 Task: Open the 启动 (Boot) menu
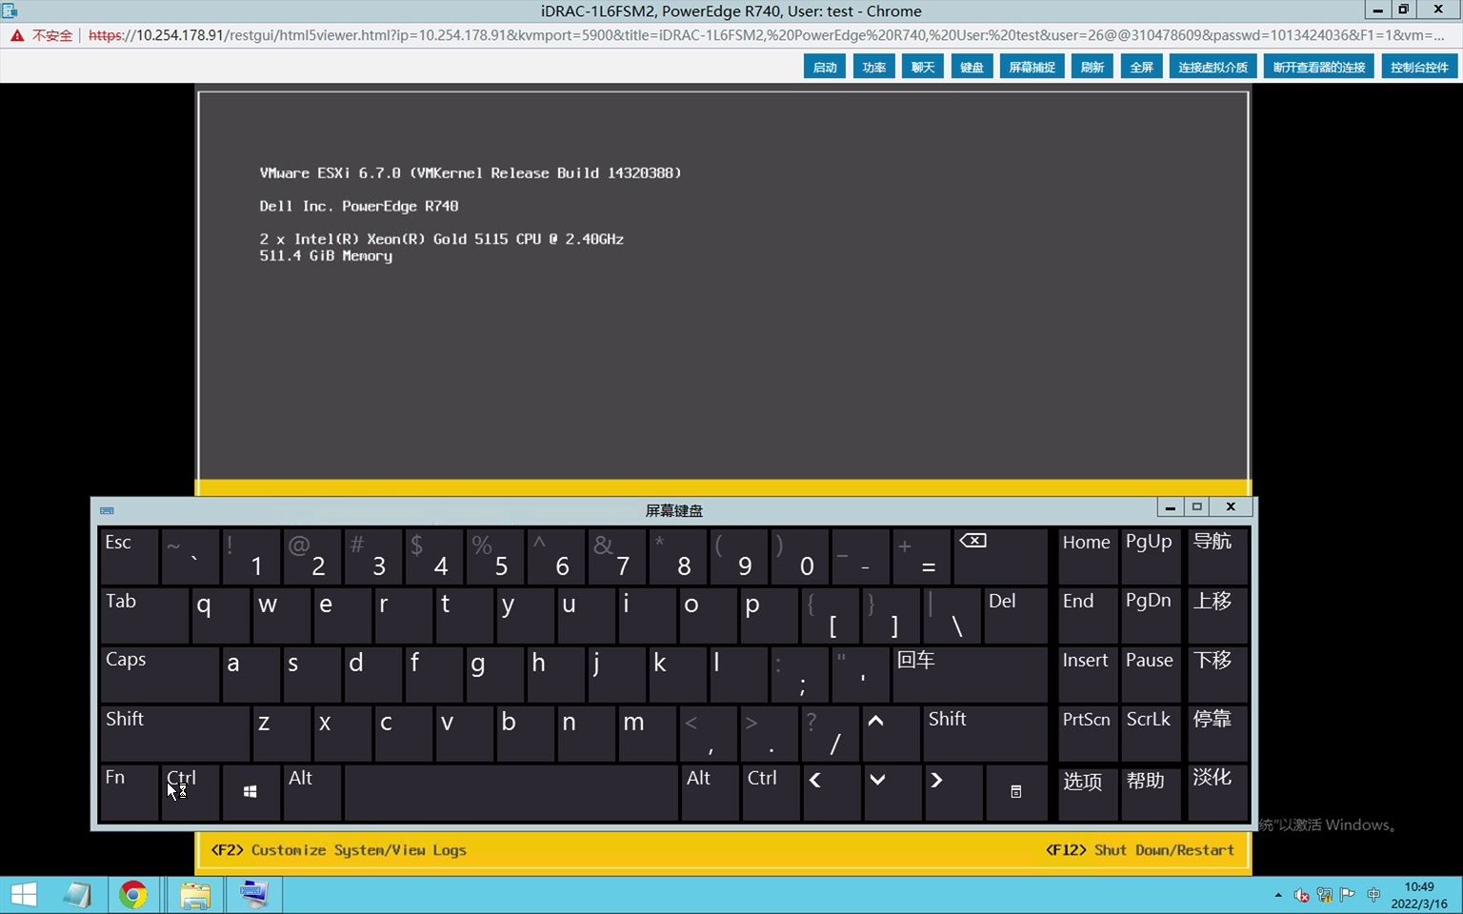825,67
